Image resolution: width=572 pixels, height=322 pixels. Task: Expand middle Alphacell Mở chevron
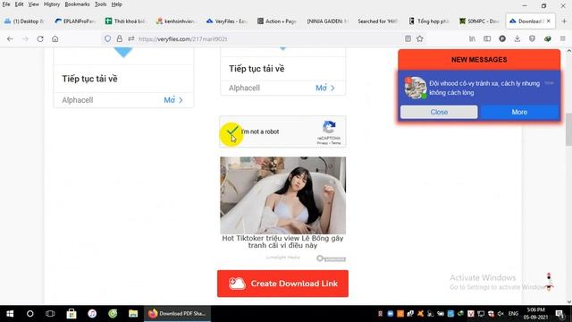tap(332, 88)
